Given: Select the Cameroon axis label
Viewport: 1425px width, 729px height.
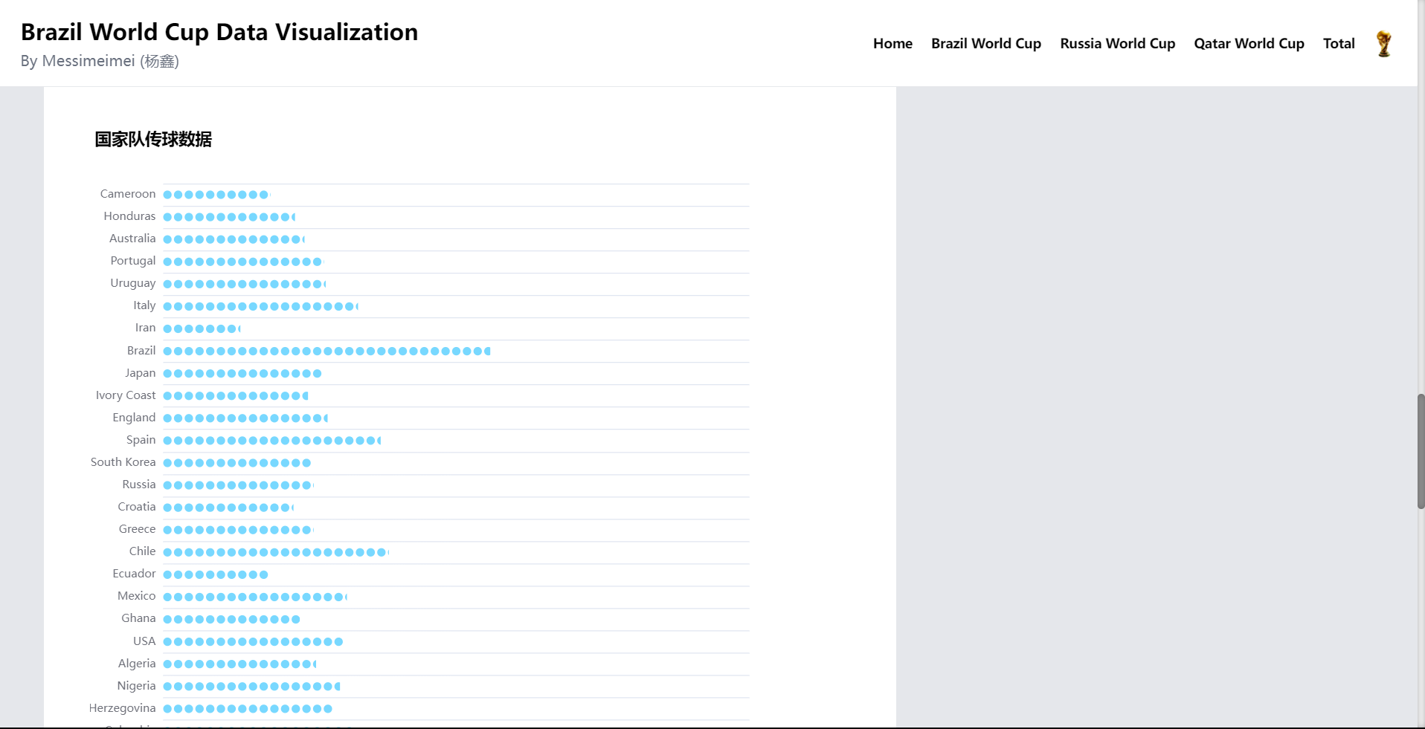Looking at the screenshot, I should (128, 194).
